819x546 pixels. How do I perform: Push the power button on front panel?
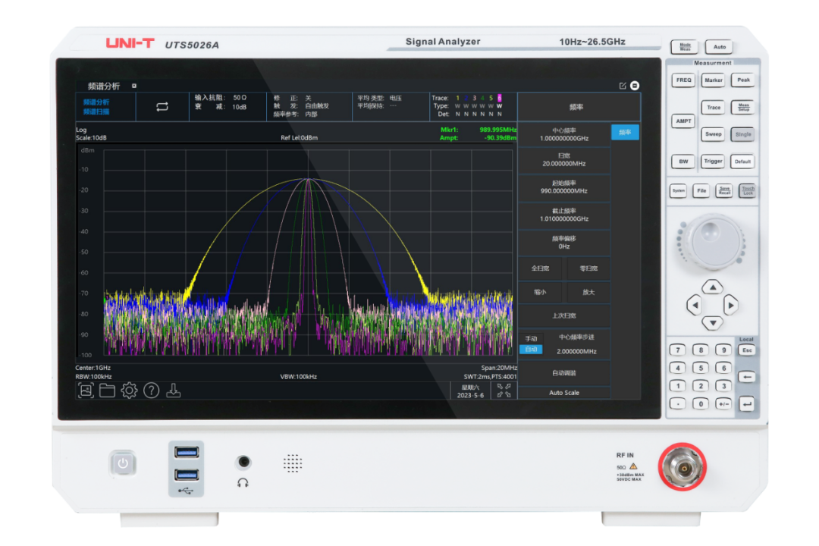tap(123, 463)
